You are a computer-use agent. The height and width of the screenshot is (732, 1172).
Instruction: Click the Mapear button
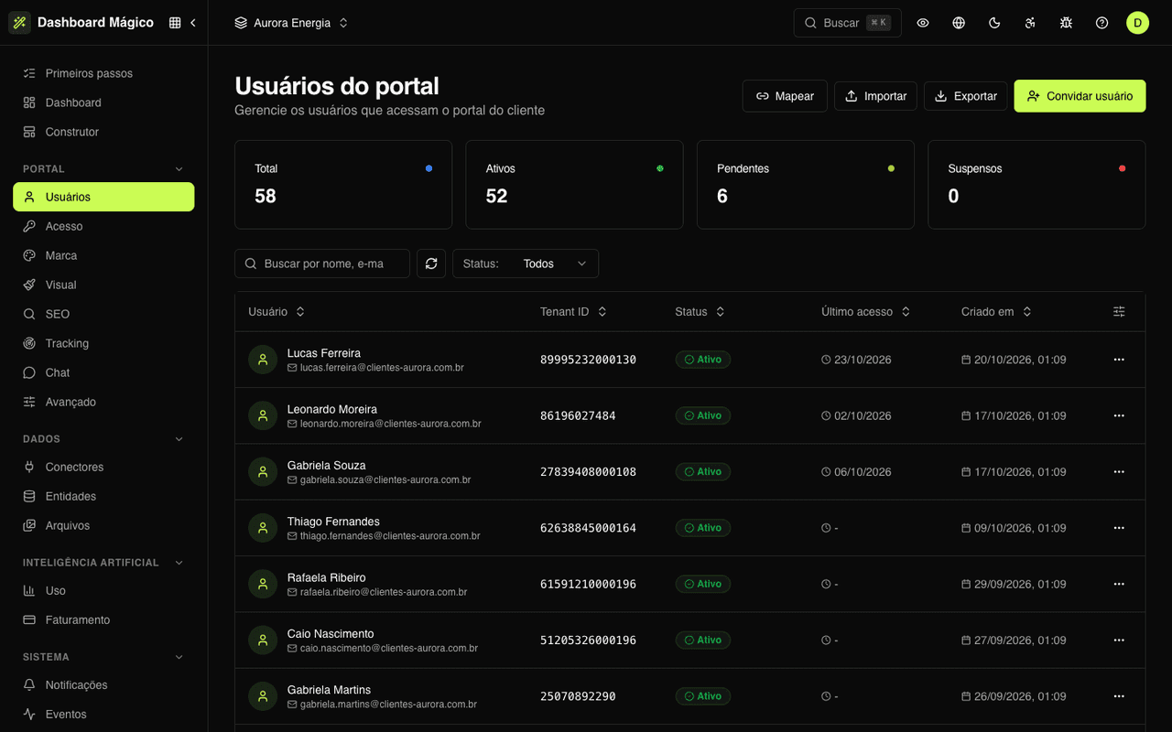point(785,96)
